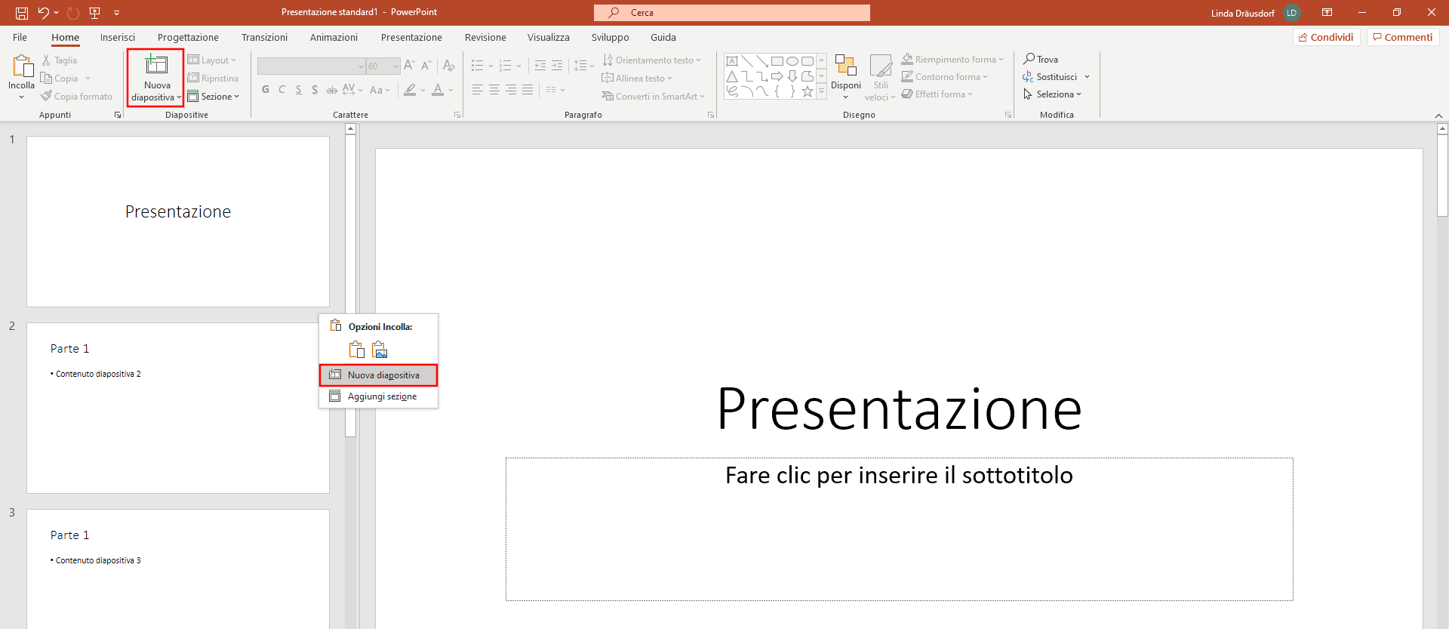Click Copia formato paintbrush
The height and width of the screenshot is (629, 1449).
pyautogui.click(x=76, y=97)
